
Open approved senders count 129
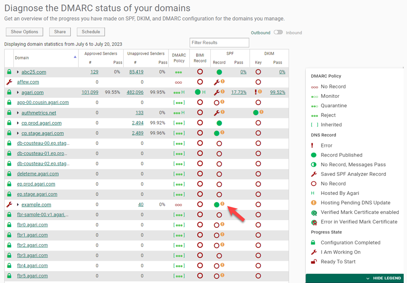coord(94,72)
